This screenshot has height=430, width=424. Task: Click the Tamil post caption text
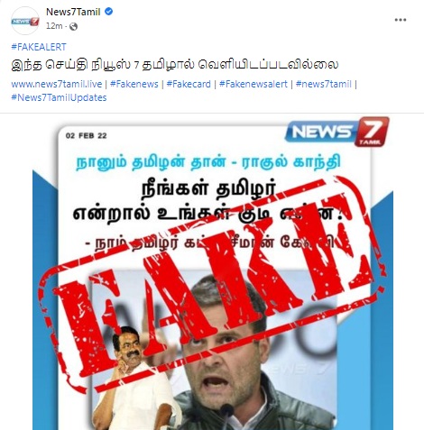[175, 65]
